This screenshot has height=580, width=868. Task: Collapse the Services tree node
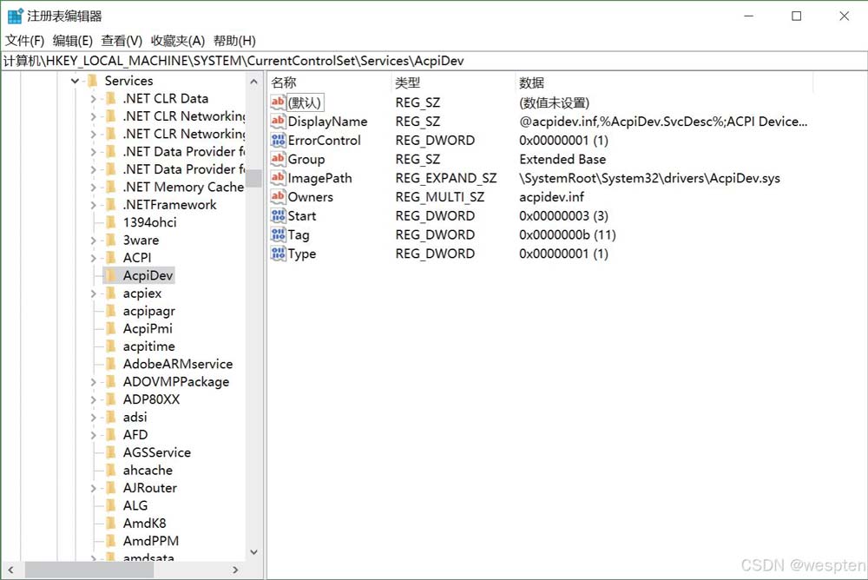[x=76, y=81]
